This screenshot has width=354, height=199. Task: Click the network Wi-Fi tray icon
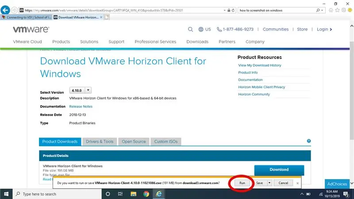(321, 194)
